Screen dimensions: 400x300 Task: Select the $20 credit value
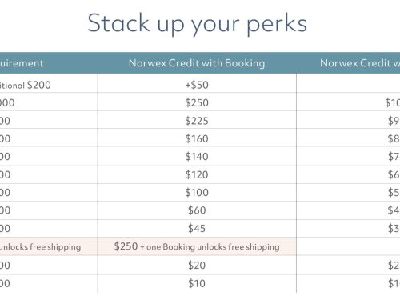(x=197, y=266)
